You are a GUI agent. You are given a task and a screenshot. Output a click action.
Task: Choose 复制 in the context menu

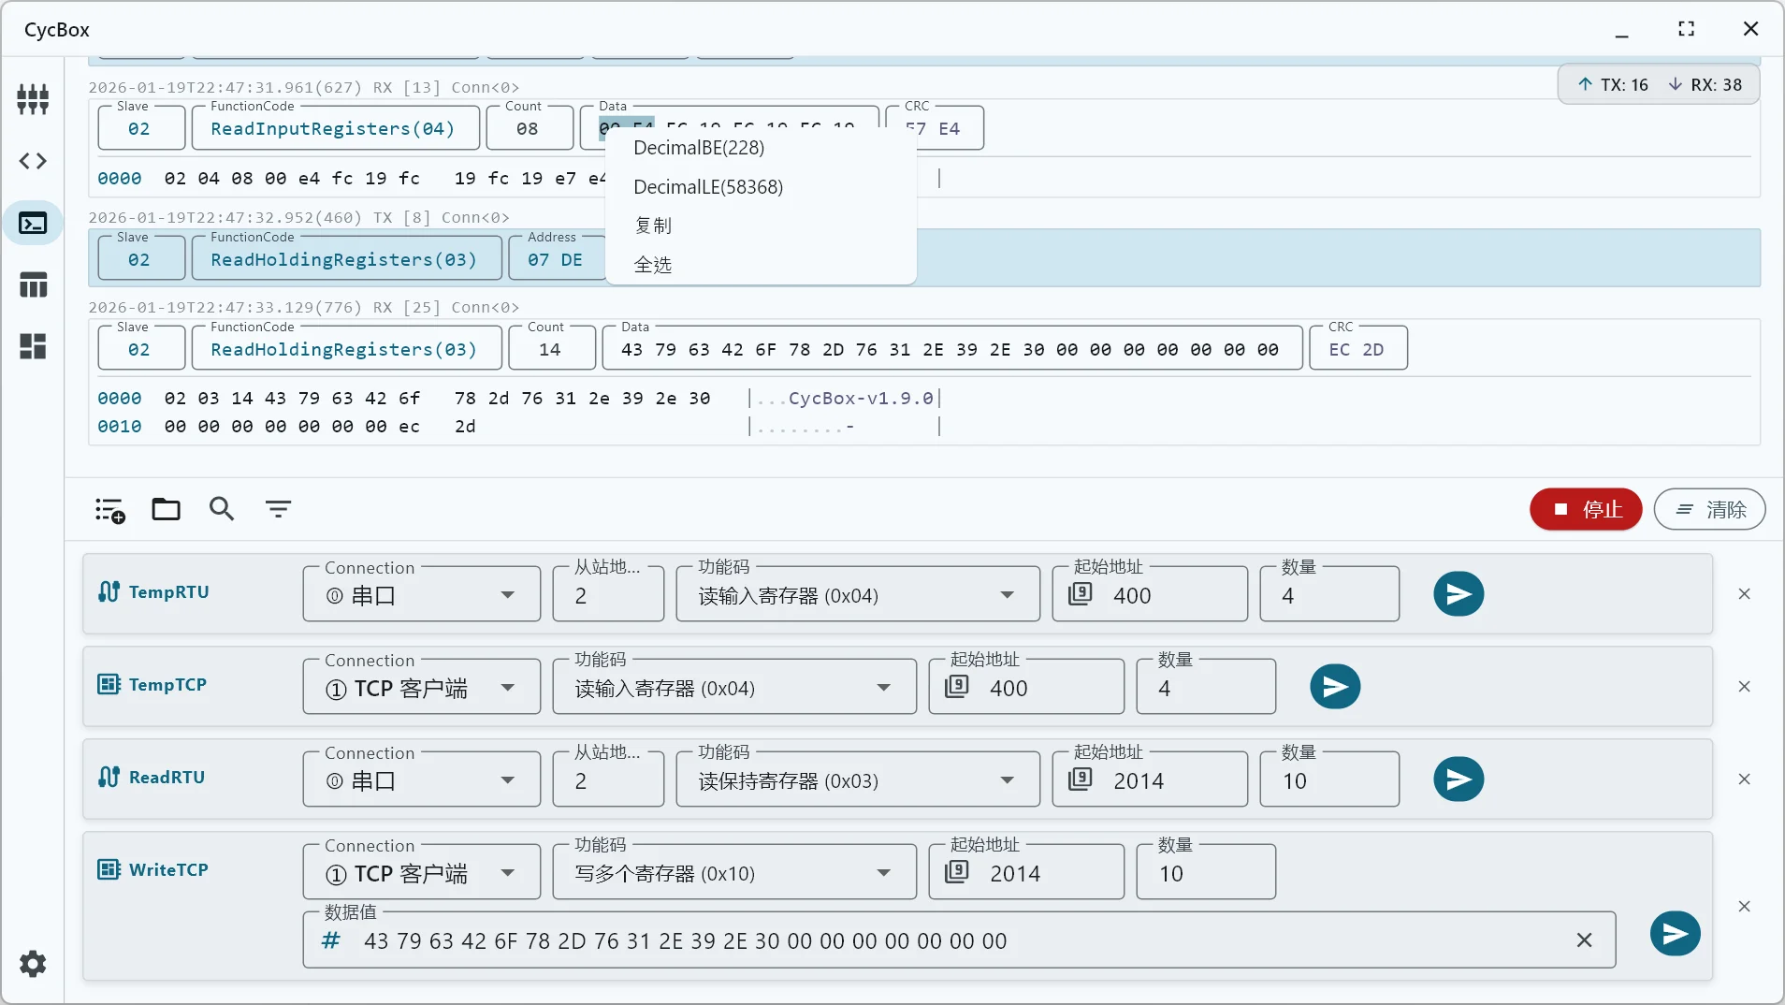pyautogui.click(x=653, y=226)
